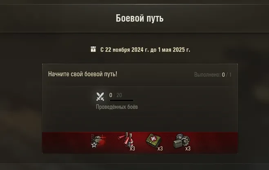
Task: Click empty mission card area below Проведённых боёв
Action: [140, 121]
